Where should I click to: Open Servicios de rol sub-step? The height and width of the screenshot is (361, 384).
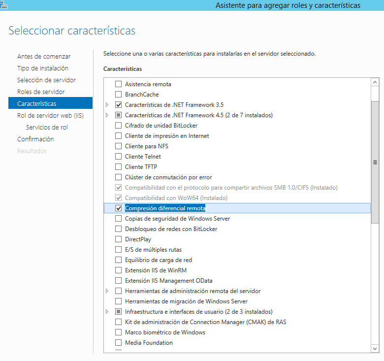click(x=47, y=127)
